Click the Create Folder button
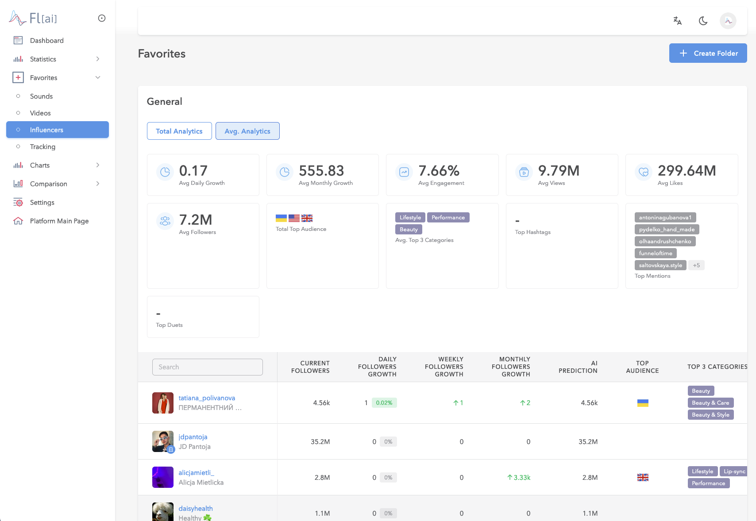756x521 pixels. click(x=708, y=53)
